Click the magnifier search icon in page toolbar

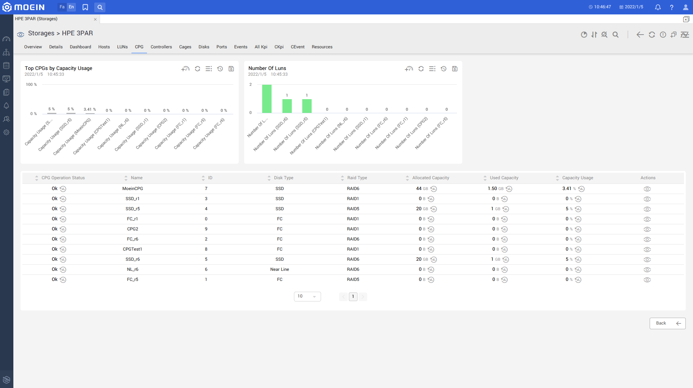(x=616, y=35)
